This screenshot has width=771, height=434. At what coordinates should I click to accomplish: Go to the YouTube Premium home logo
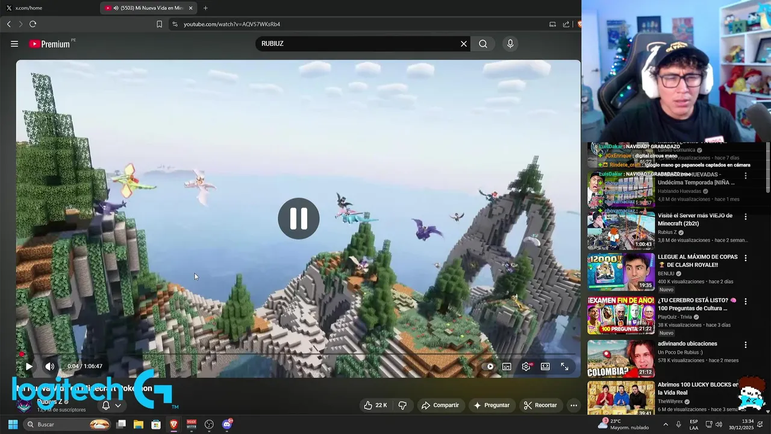coord(49,43)
